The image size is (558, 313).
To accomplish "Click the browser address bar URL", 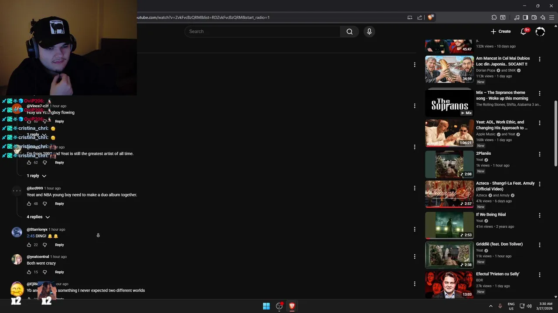I will point(203,17).
